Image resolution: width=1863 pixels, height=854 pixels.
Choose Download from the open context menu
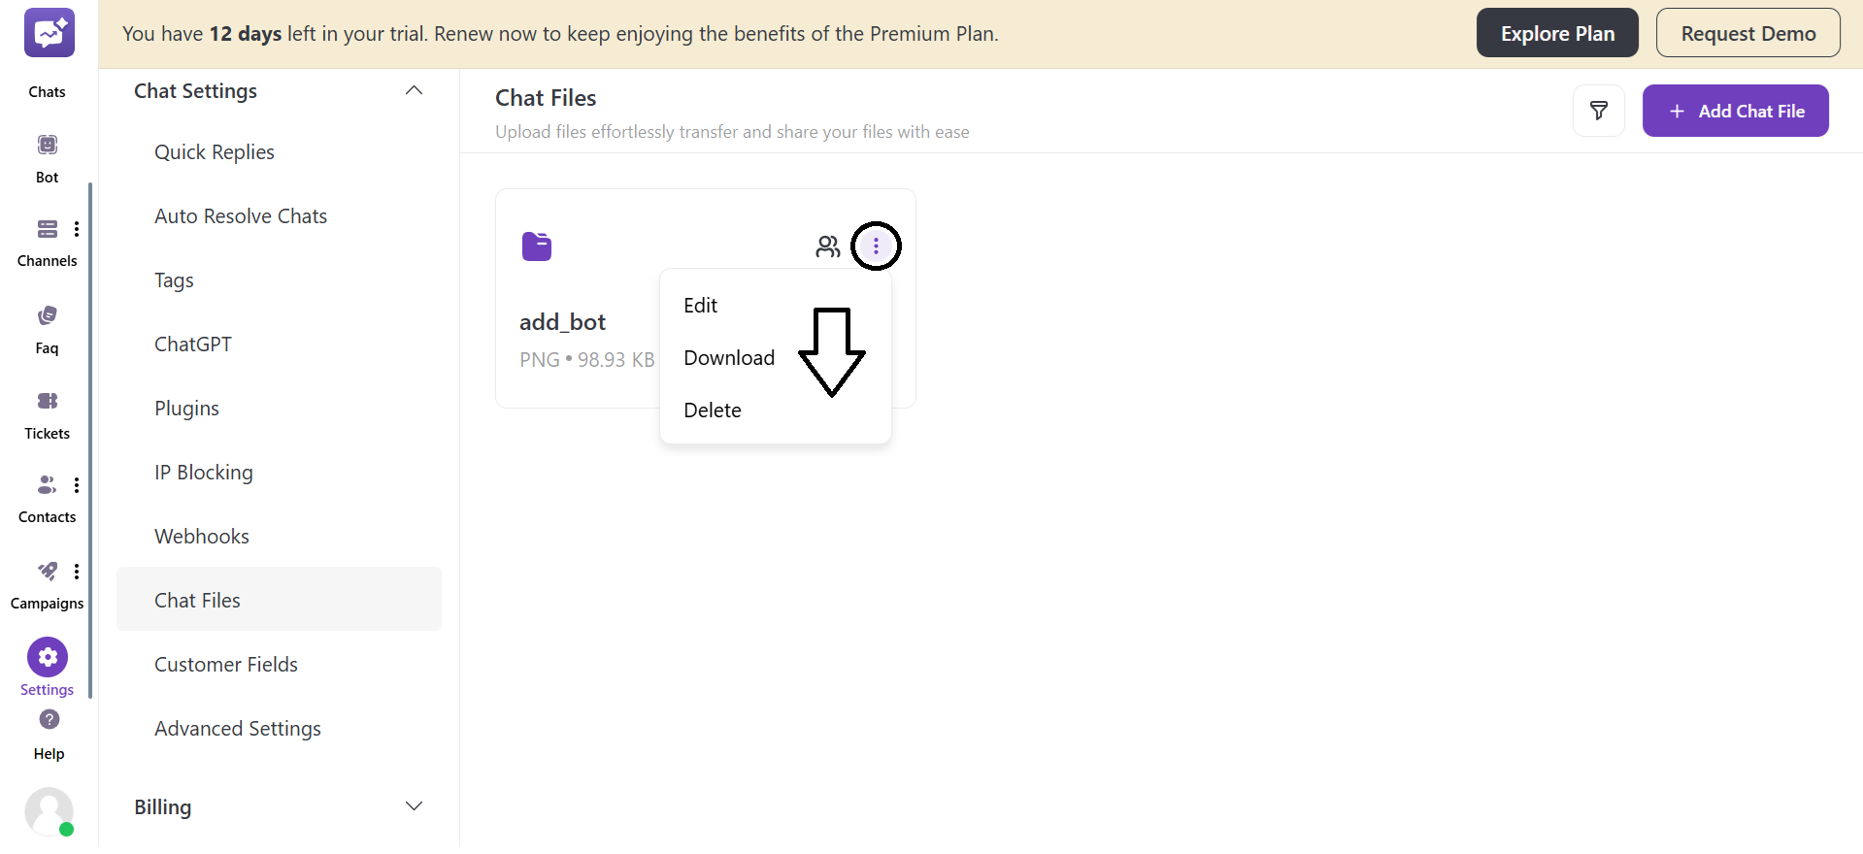click(729, 357)
